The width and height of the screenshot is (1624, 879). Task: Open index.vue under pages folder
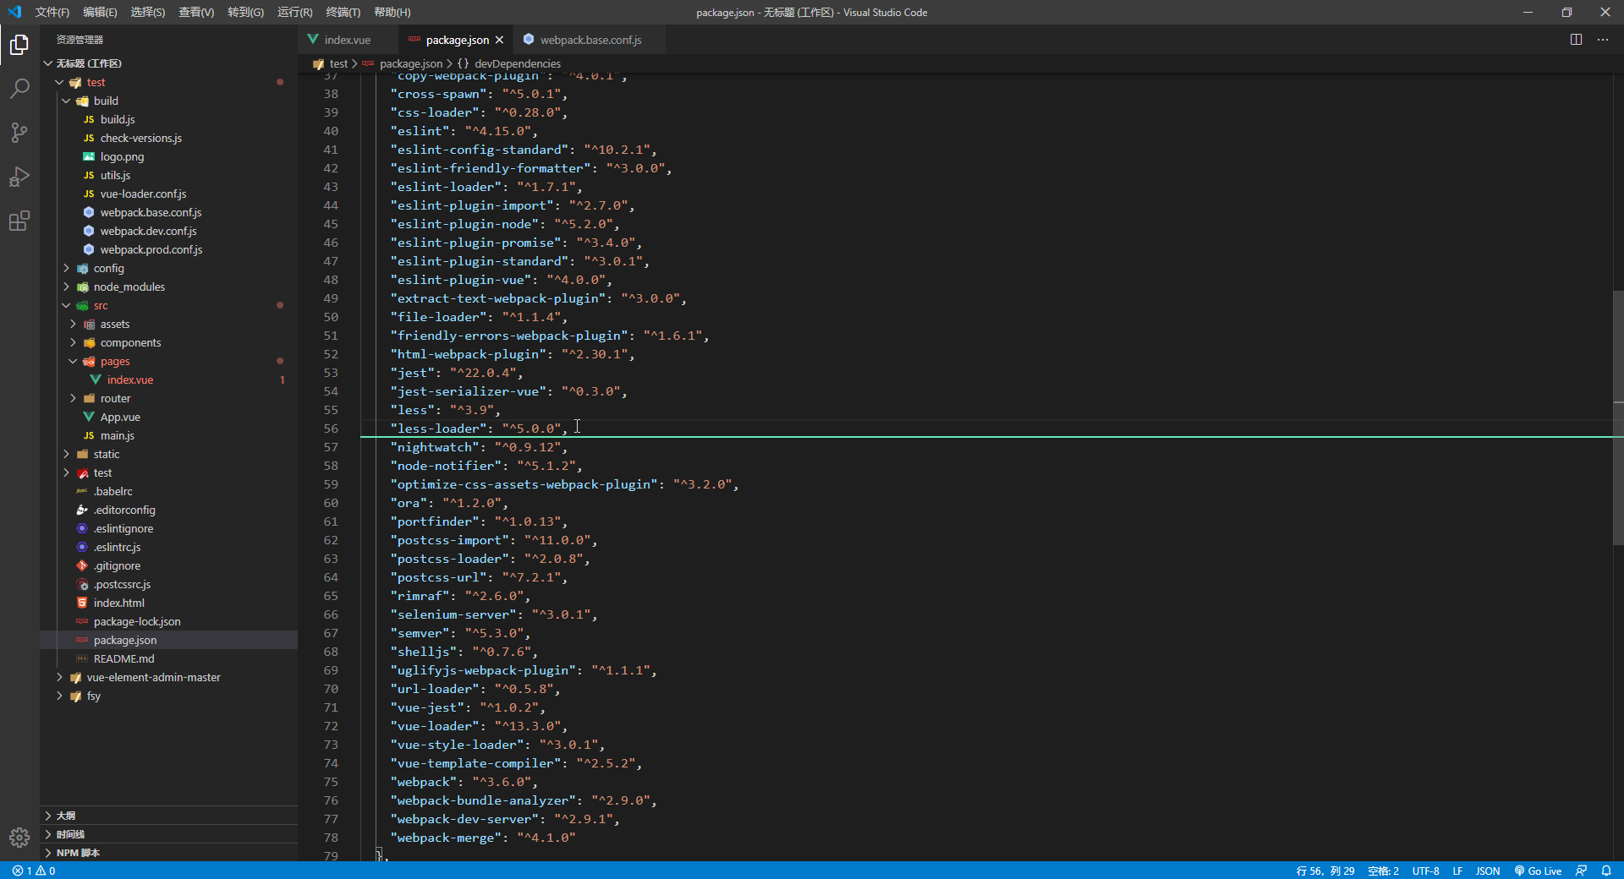pos(168,379)
